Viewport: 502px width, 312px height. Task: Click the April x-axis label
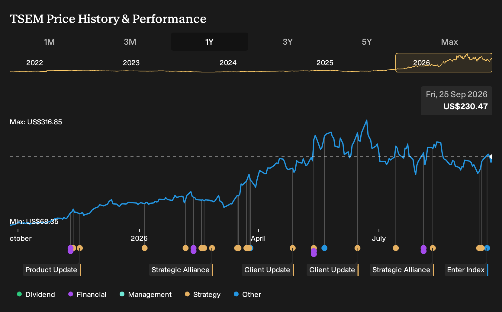258,238
